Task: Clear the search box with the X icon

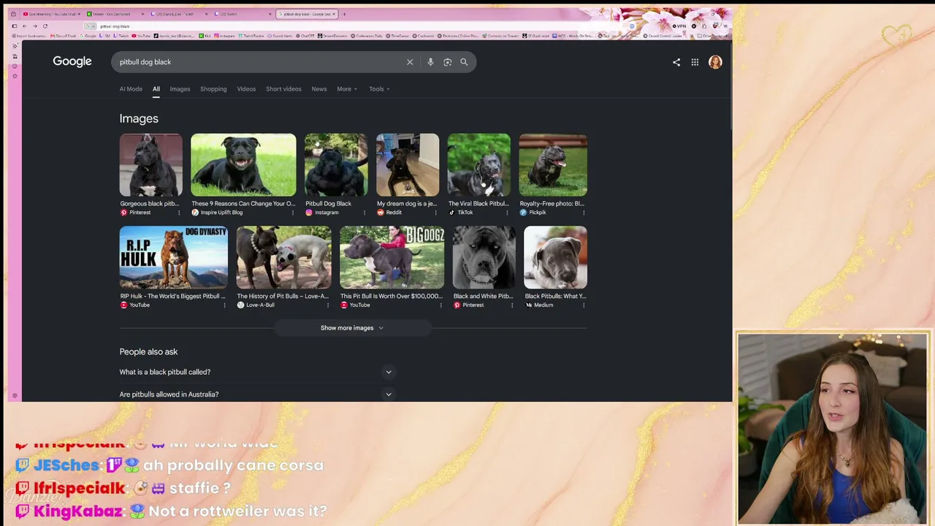Action: click(410, 62)
